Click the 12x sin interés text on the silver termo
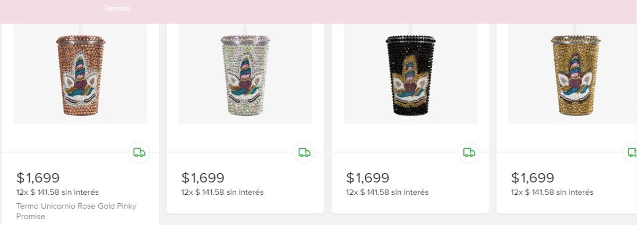Image resolution: width=637 pixels, height=225 pixels. [222, 192]
